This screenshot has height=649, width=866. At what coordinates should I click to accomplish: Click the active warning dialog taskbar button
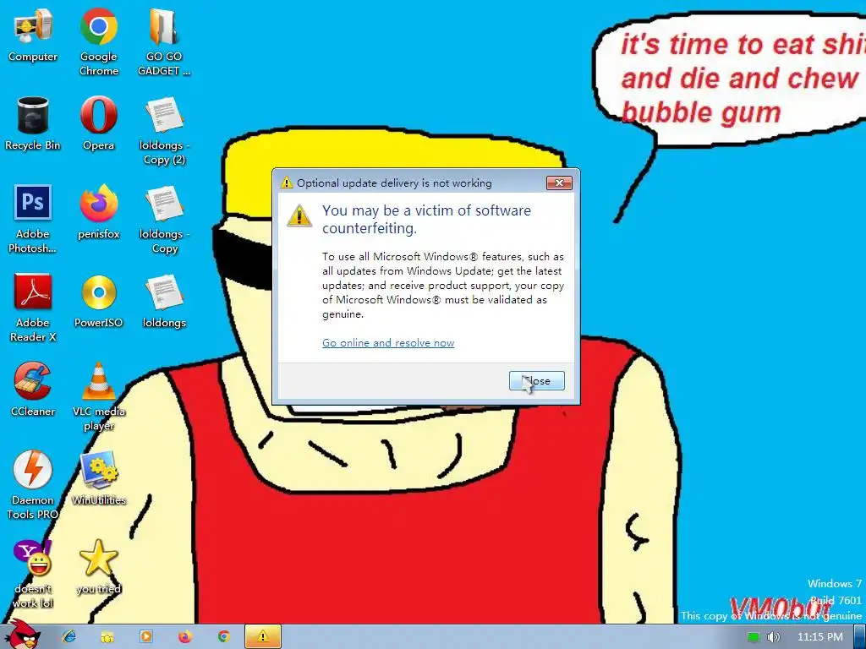click(263, 636)
